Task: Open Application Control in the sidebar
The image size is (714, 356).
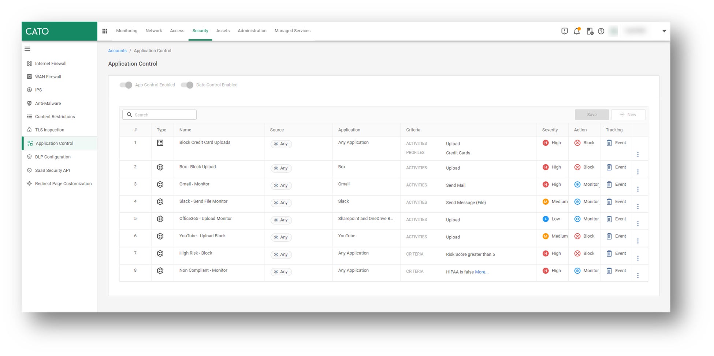Action: (x=60, y=143)
